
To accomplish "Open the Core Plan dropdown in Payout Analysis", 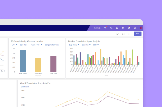I will click(86, 45).
